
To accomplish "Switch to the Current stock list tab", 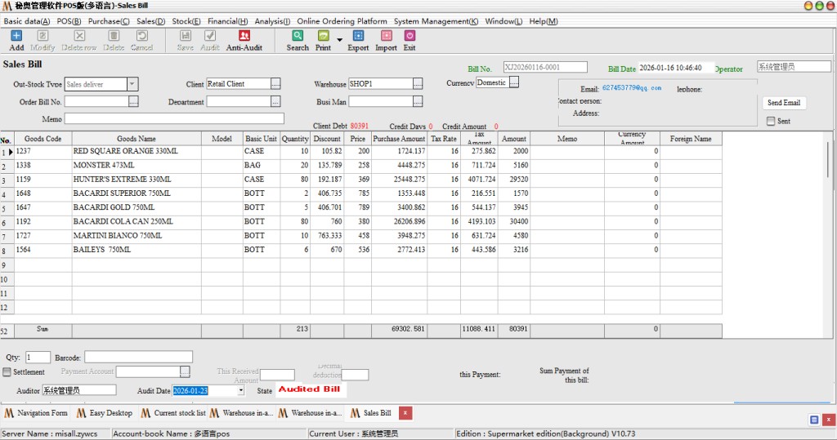I will (173, 413).
